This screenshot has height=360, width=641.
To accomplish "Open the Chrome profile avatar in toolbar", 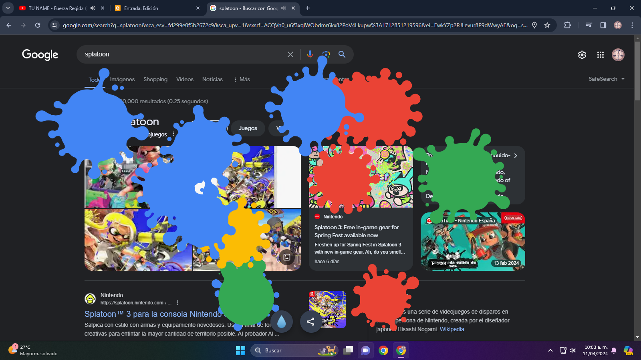I will click(x=618, y=25).
